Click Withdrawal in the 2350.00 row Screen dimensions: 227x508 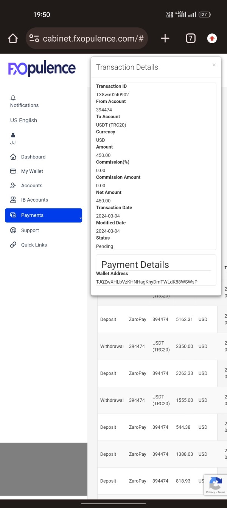(112, 346)
